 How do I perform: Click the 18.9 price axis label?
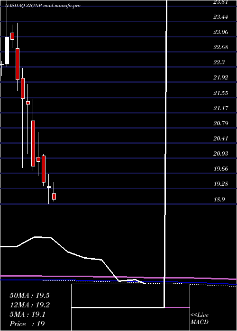(x=219, y=199)
